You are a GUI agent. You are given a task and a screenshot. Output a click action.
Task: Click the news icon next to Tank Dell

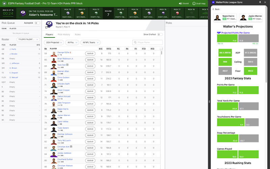tap(67, 65)
